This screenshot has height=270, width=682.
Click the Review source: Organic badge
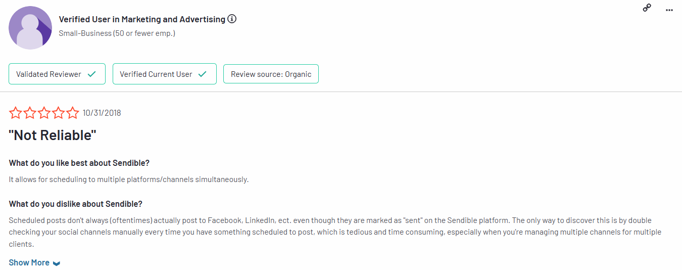pos(271,74)
